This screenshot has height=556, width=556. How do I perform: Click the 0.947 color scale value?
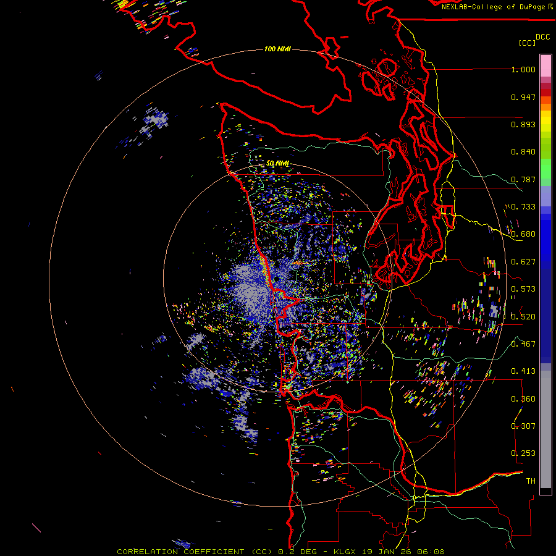coord(523,97)
